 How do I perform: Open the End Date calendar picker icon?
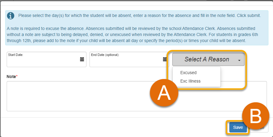[x=165, y=59]
